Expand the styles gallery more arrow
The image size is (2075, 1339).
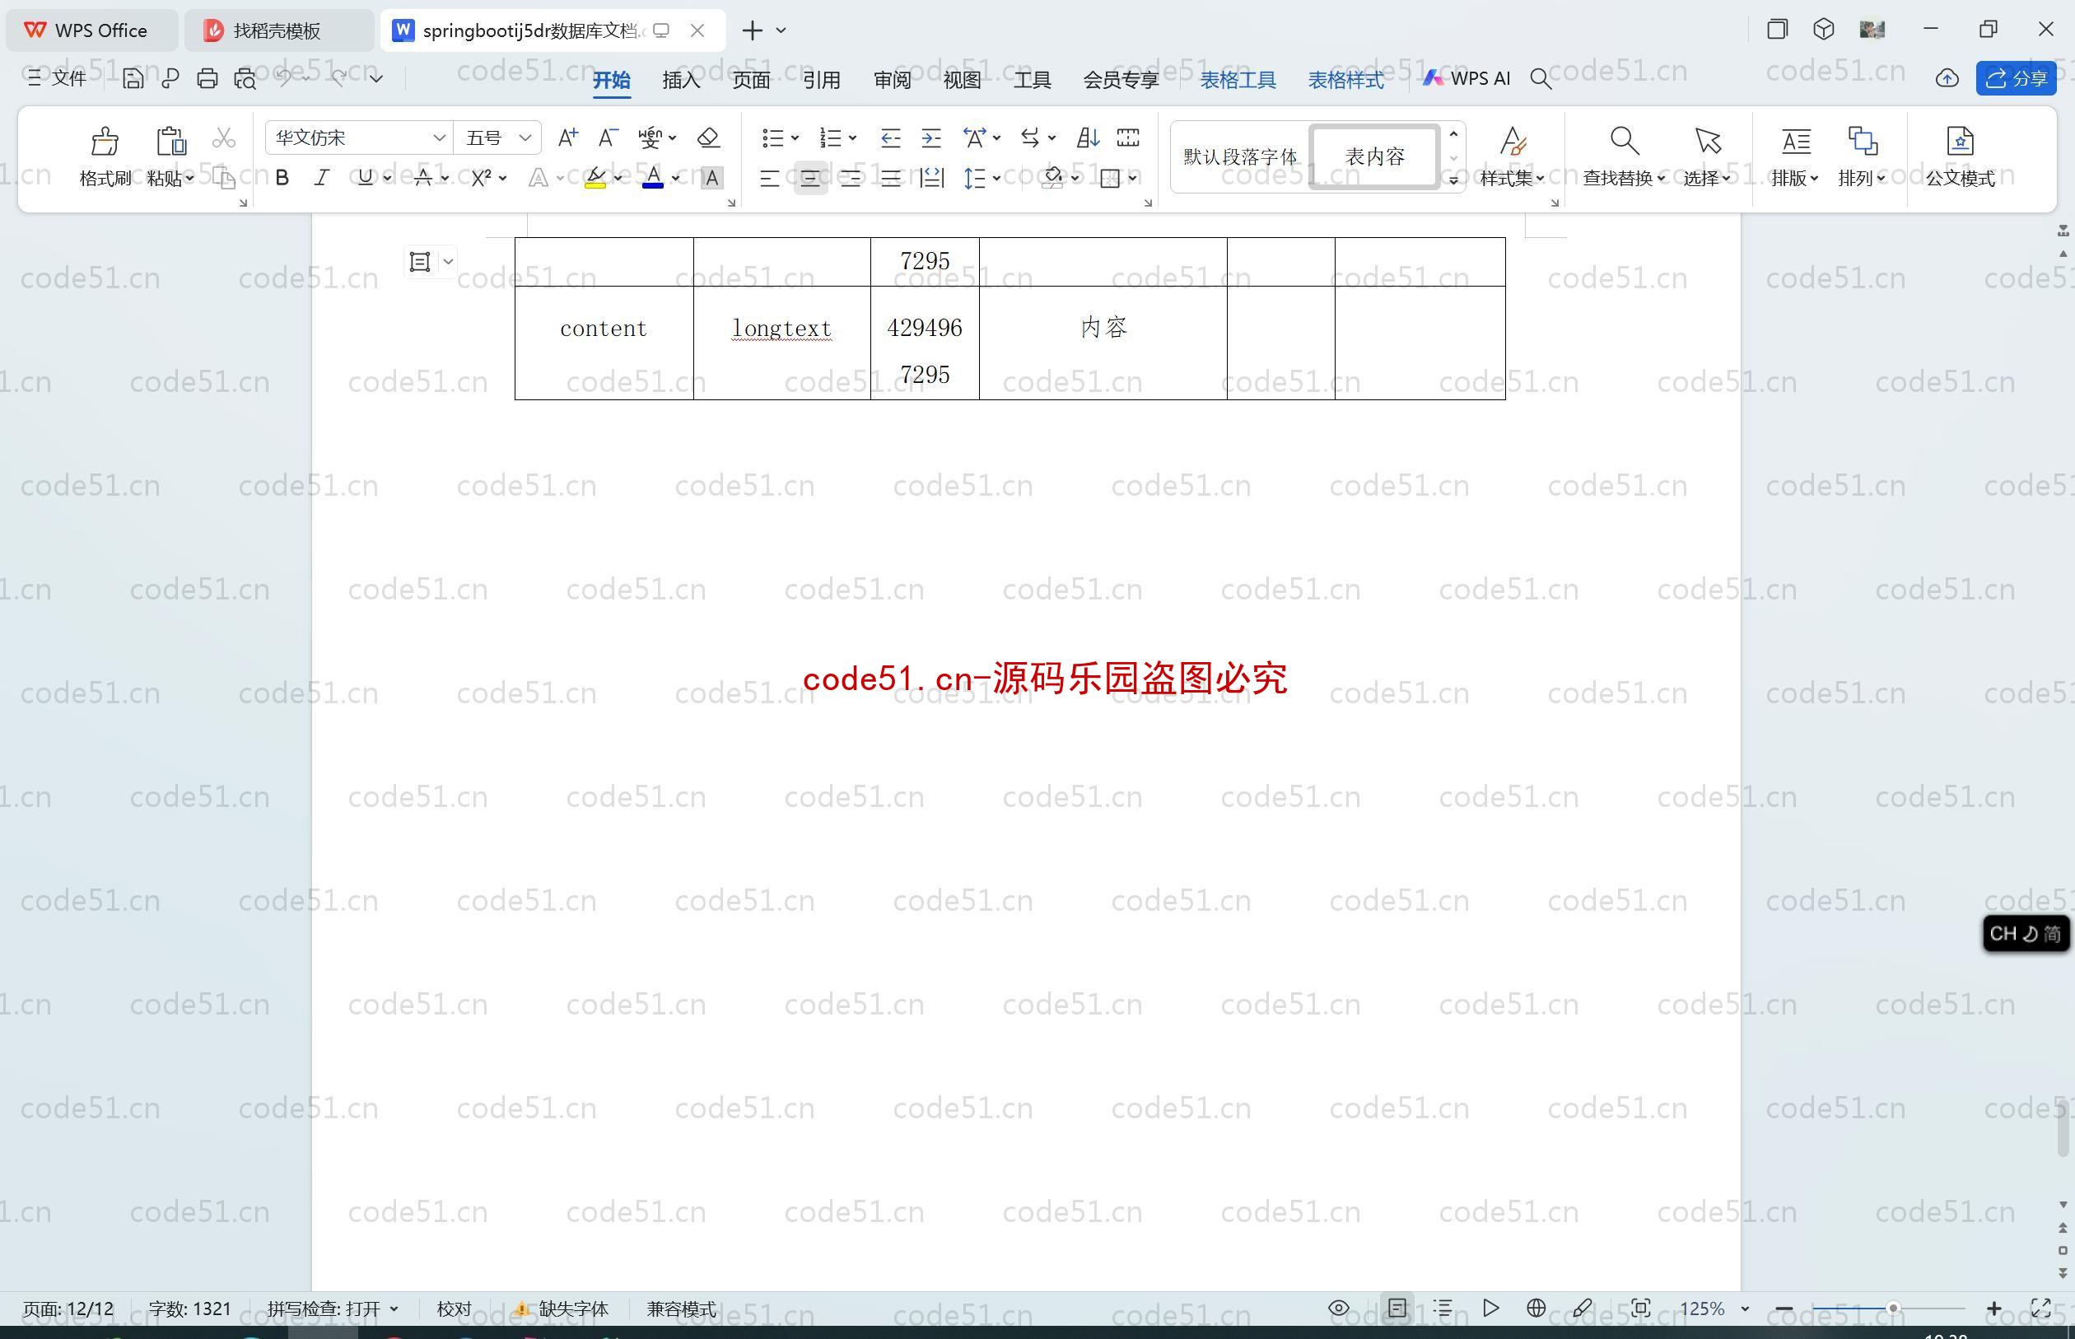(x=1452, y=180)
